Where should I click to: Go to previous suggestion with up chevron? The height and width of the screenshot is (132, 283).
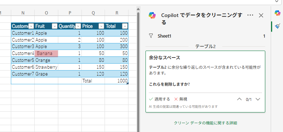click(x=239, y=99)
